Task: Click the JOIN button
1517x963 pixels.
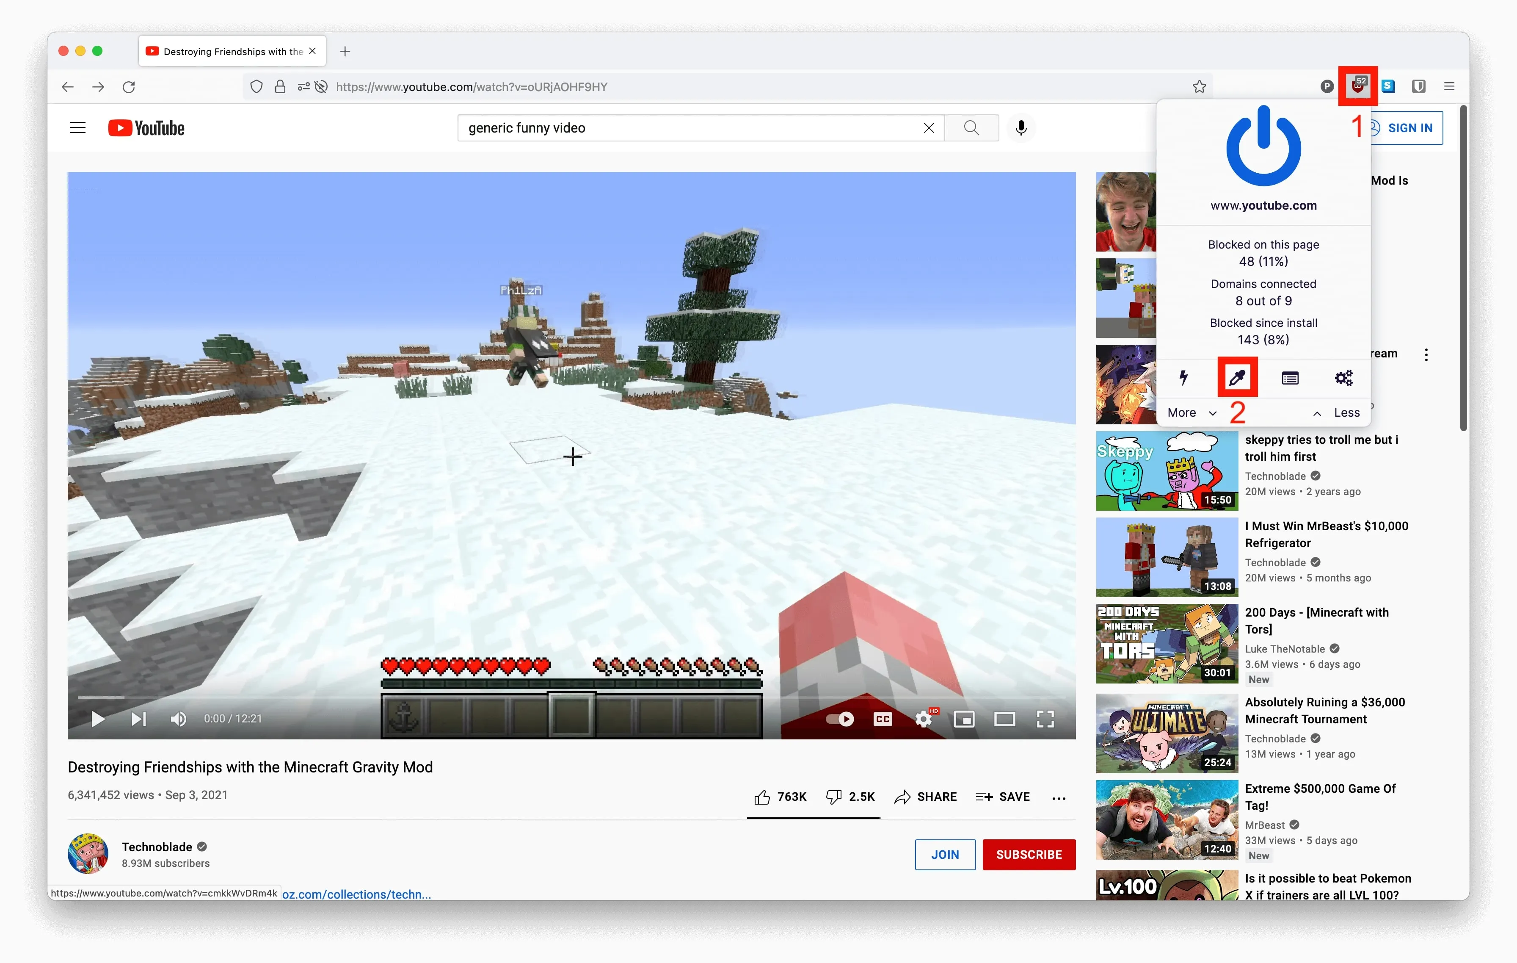Action: pyautogui.click(x=945, y=855)
